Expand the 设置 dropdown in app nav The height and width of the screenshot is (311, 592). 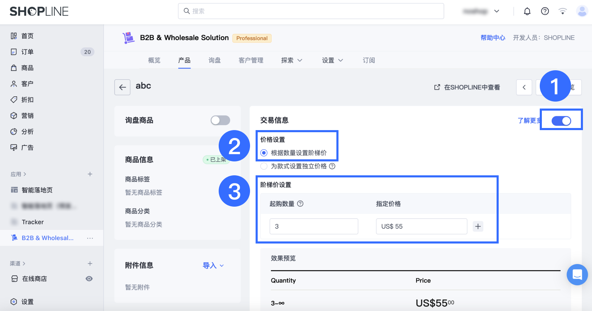(333, 61)
